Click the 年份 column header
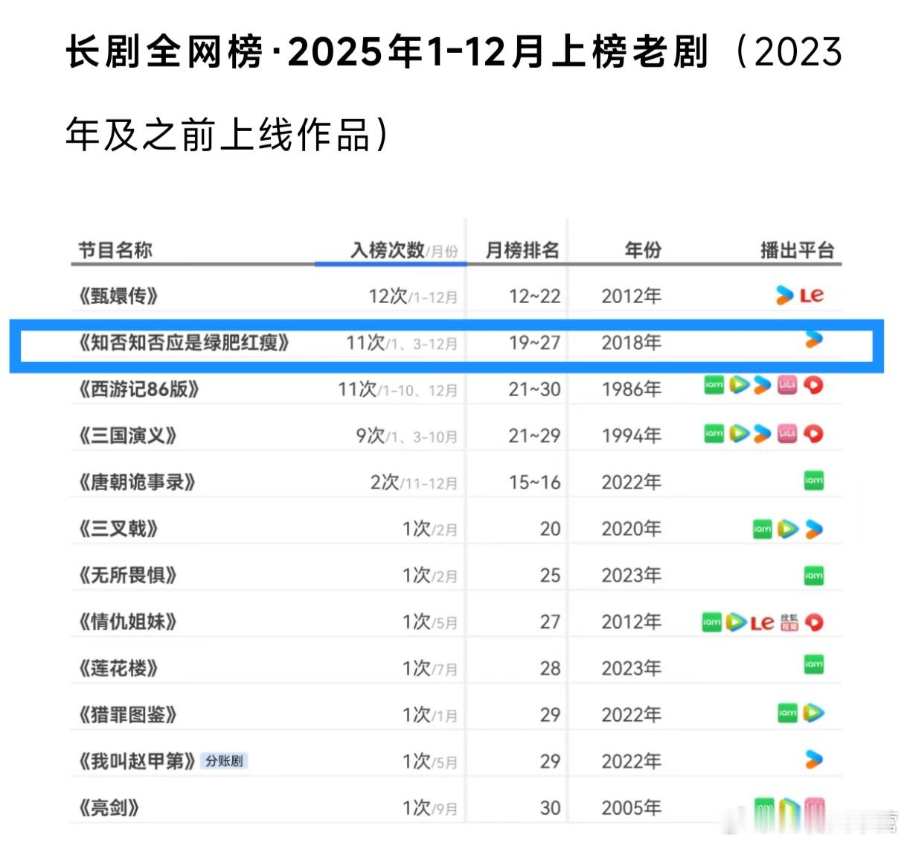This screenshot has height=843, width=907. click(x=641, y=250)
